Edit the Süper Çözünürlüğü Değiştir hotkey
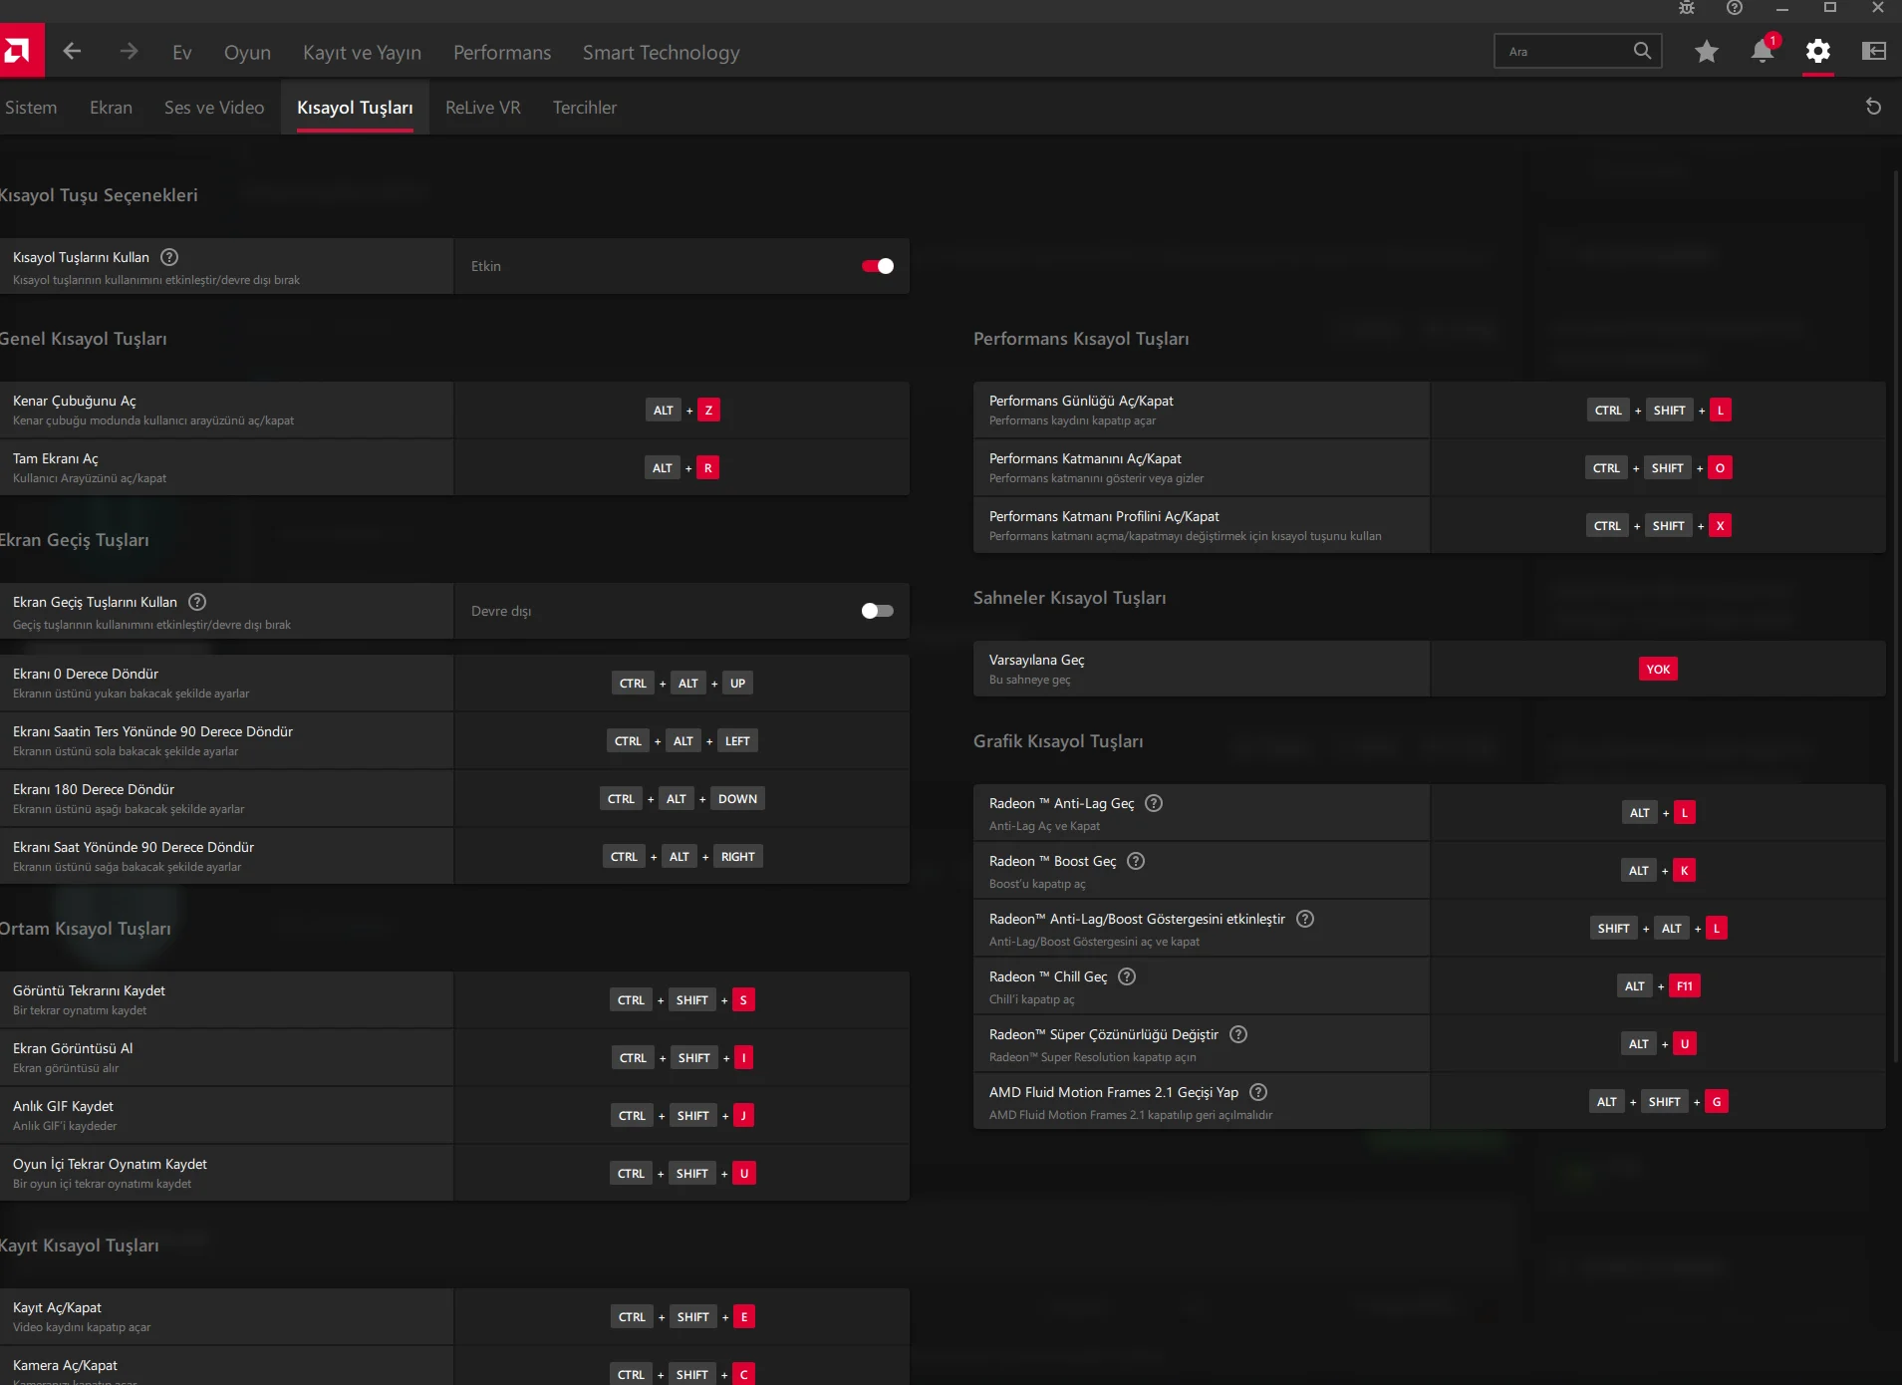 click(1659, 1044)
